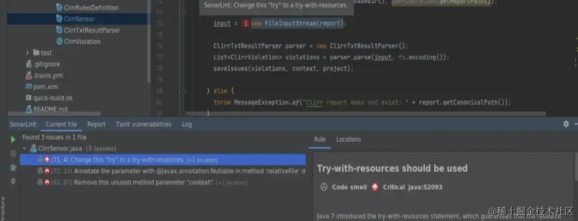Open quick-build.sh file
The height and width of the screenshot is (221, 578).
pos(52,98)
